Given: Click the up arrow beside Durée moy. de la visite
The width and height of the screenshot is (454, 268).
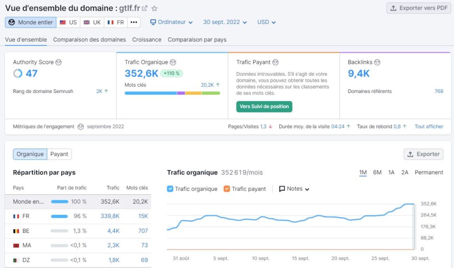Looking at the screenshot, I should click(x=348, y=127).
